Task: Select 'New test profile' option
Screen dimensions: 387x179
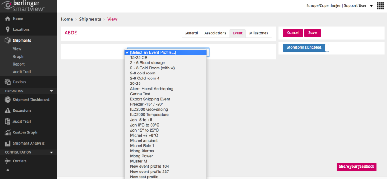Action: 165,177
